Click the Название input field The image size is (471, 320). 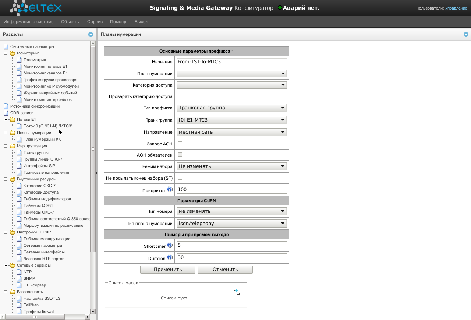pyautogui.click(x=232, y=62)
